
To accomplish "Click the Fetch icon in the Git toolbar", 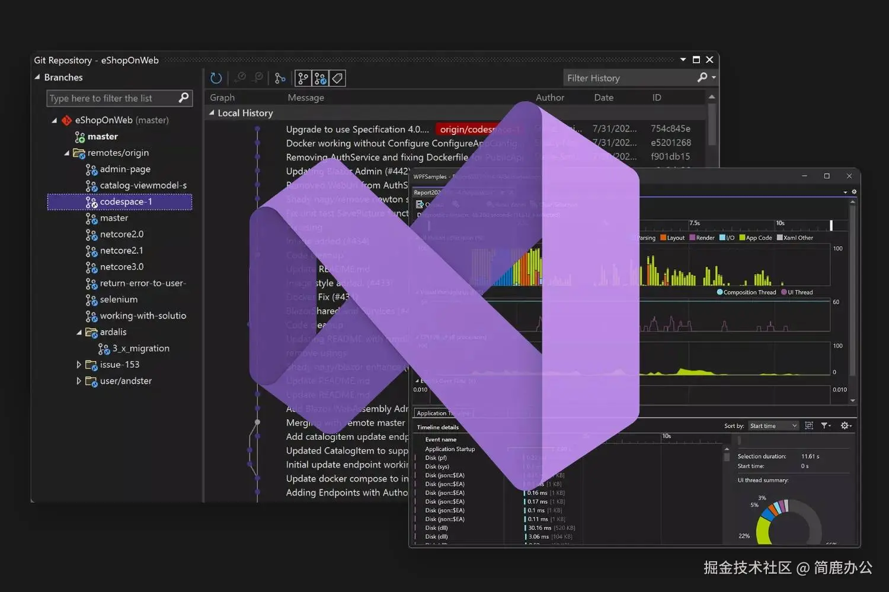I will 240,78.
